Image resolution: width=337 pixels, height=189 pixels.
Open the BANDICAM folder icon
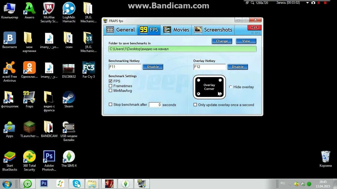click(49, 129)
